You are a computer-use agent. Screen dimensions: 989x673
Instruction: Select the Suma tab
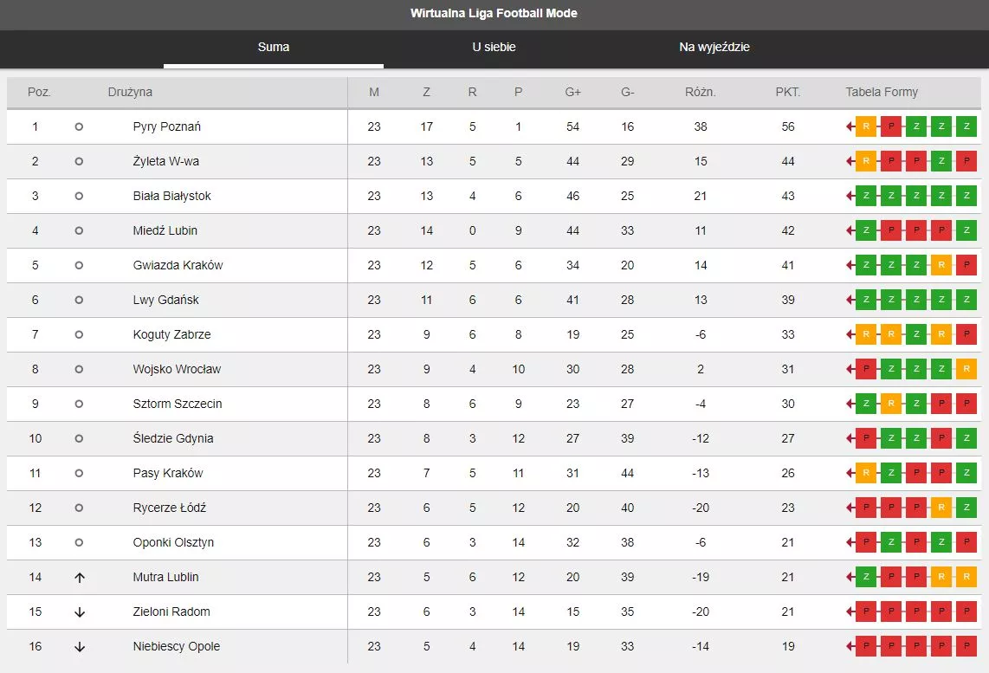pos(274,47)
